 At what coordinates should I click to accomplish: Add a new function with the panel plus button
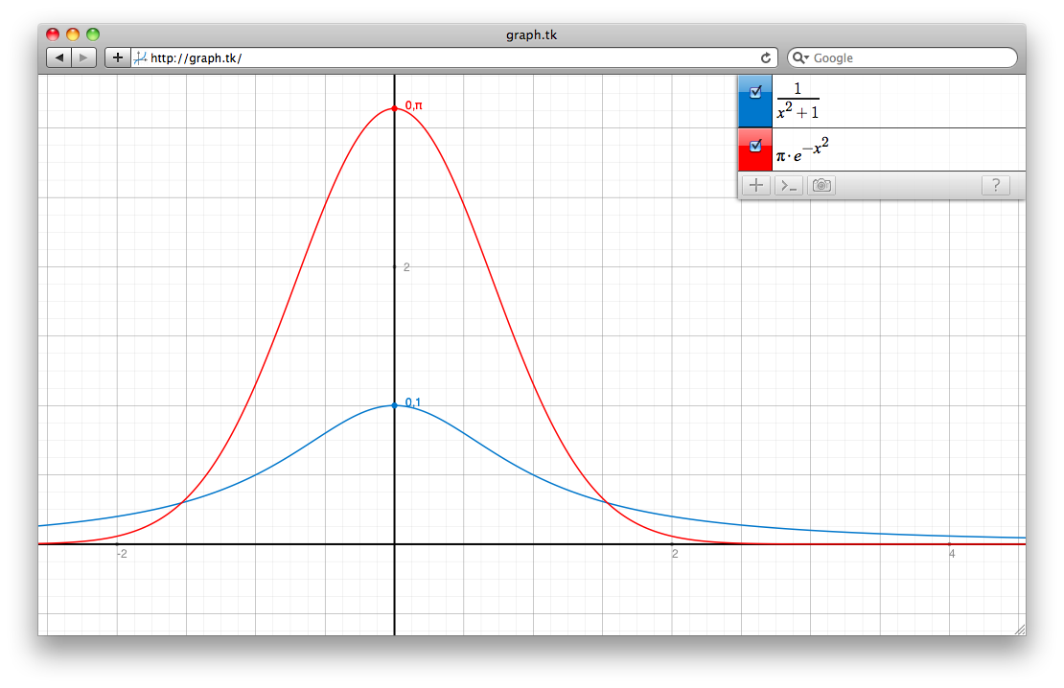756,185
